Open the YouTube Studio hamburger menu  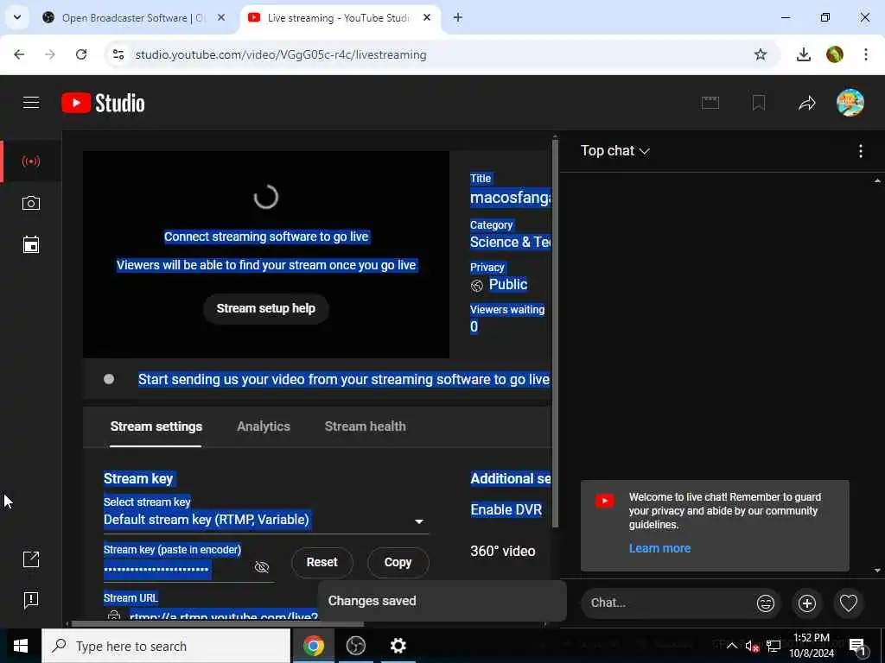[31, 103]
